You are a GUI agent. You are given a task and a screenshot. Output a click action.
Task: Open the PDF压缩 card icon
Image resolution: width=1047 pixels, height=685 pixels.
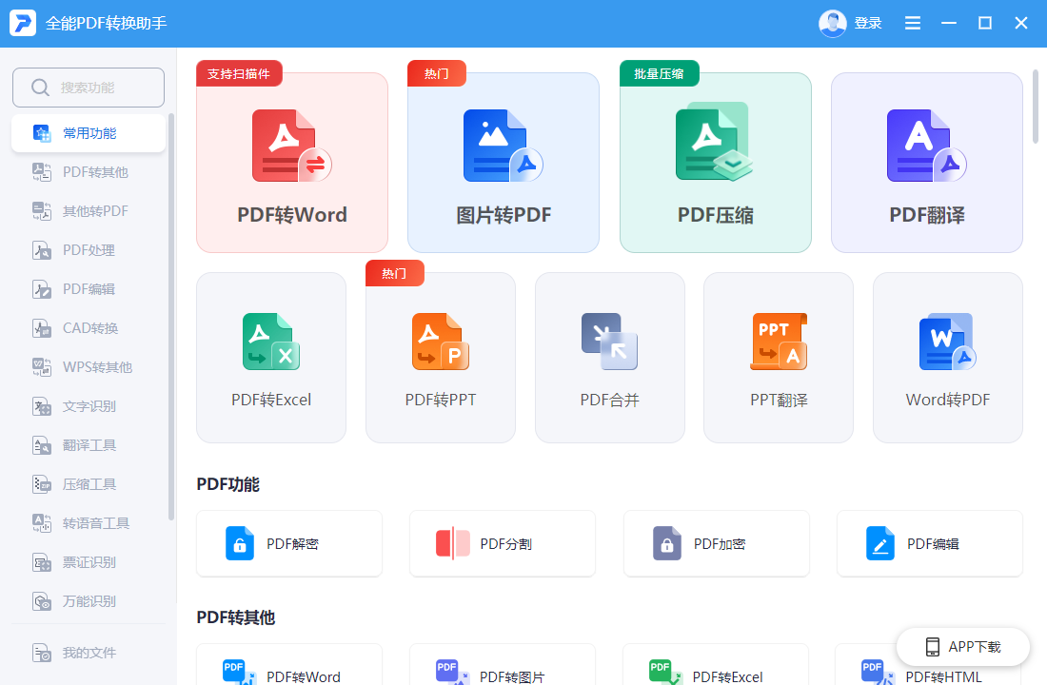pos(715,142)
